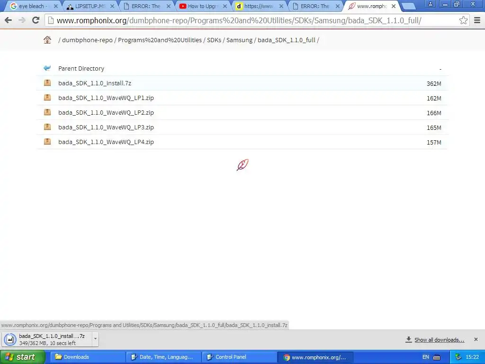Screen dimensions: 485x364
Task: Open the dumbphone-repo breadcrumb link
Action: click(x=87, y=40)
